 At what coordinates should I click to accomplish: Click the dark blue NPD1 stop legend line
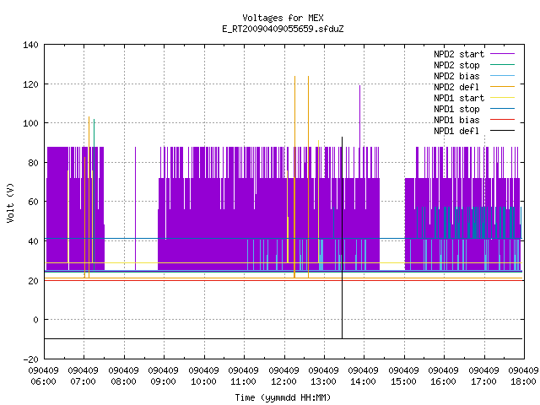(502, 109)
